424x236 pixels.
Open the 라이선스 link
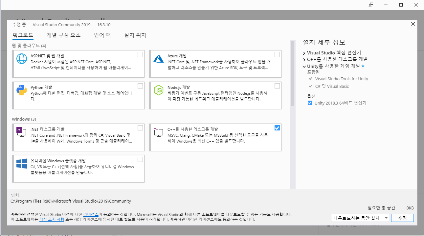pos(91,214)
